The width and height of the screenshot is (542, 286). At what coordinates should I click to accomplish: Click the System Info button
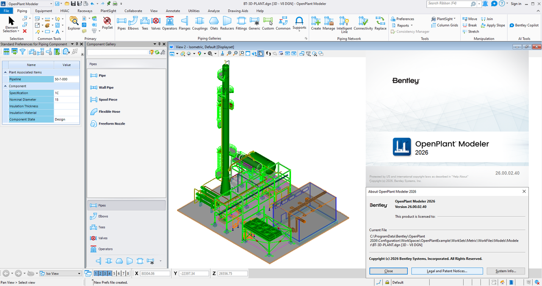tap(506, 271)
